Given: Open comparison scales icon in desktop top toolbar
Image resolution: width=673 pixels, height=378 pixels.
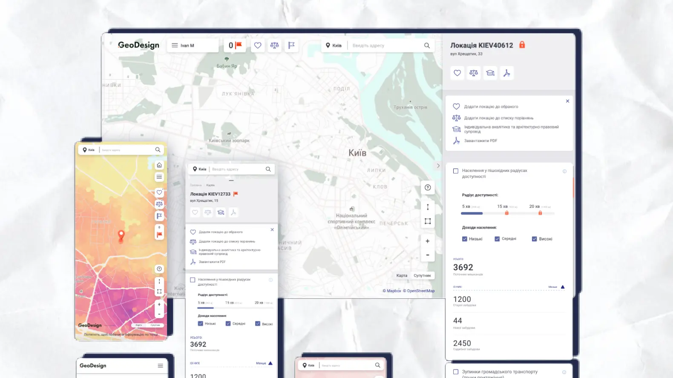Looking at the screenshot, I should [275, 45].
